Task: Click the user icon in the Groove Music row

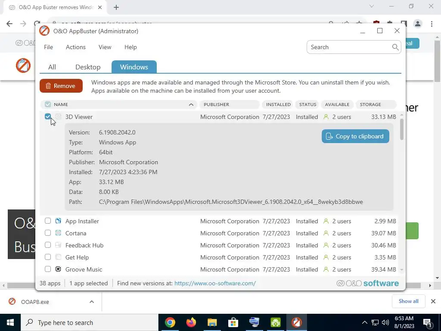Action: point(326,269)
